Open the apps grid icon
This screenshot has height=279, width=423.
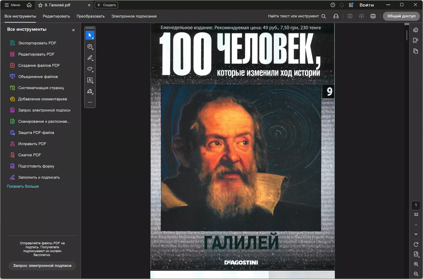coord(351,5)
